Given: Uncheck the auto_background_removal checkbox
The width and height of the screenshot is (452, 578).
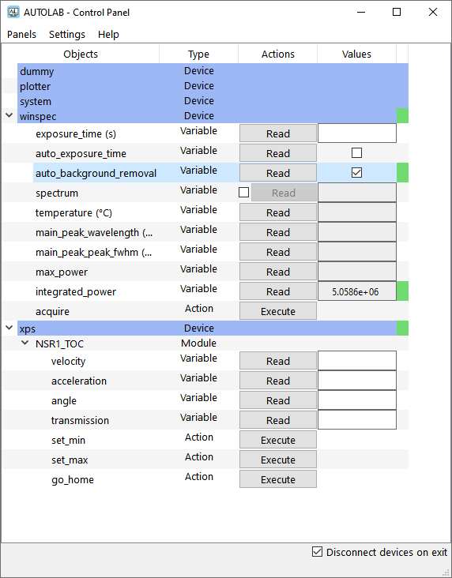Looking at the screenshot, I should point(356,172).
